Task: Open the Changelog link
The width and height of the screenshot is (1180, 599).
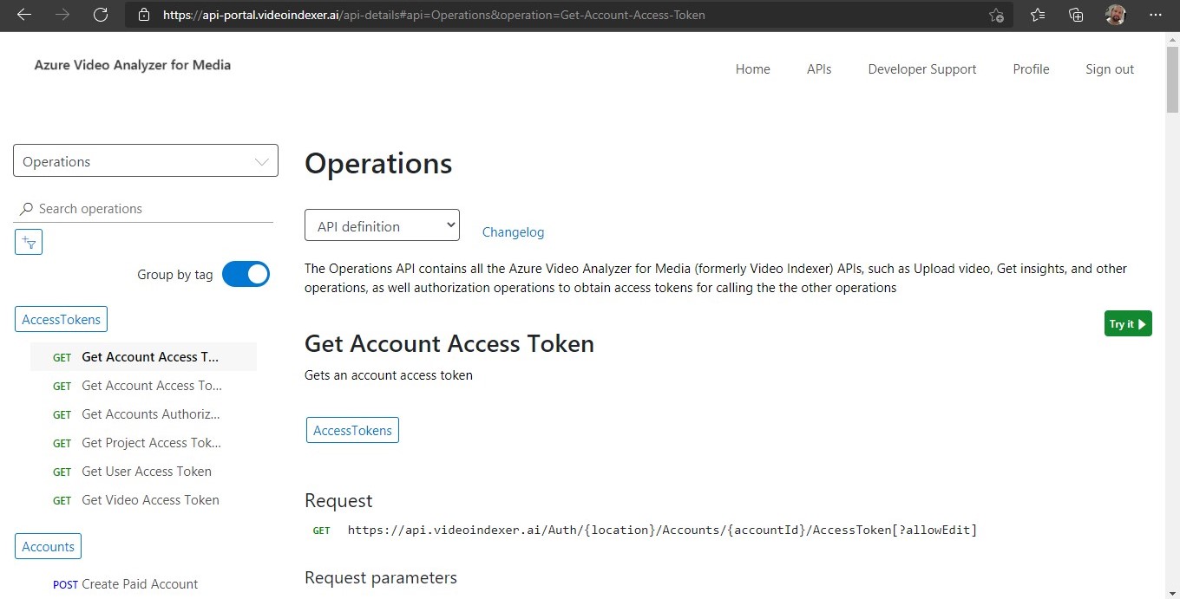Action: (x=513, y=231)
